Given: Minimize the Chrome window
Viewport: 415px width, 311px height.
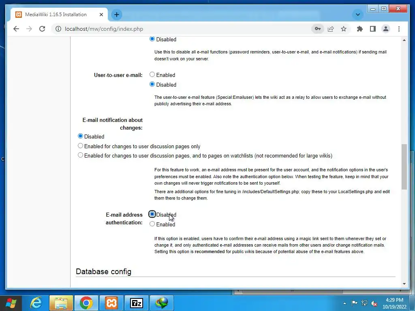Looking at the screenshot, I should point(373,9).
